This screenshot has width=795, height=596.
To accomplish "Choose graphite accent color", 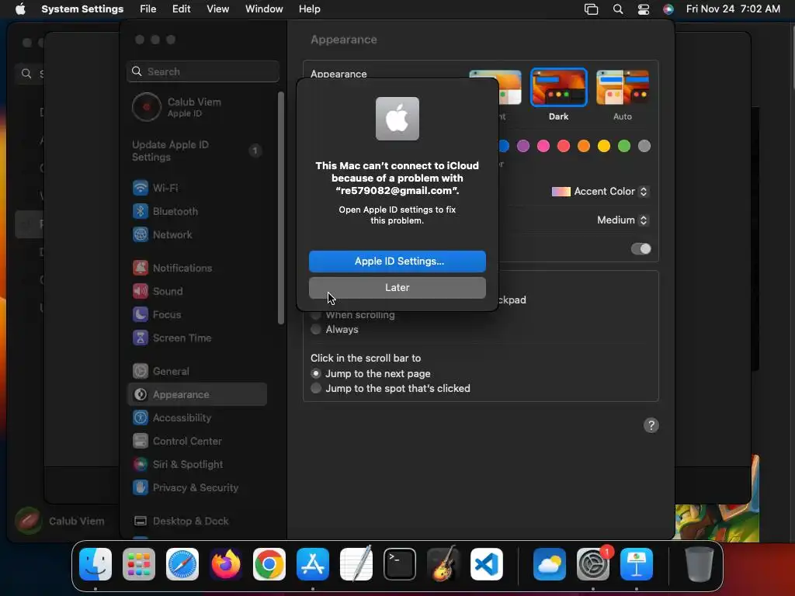I will 644,147.
